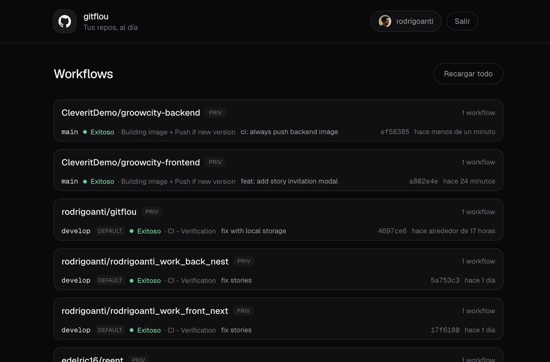Open CleveritDemo/groowcity-frontend repository title

pos(131,162)
